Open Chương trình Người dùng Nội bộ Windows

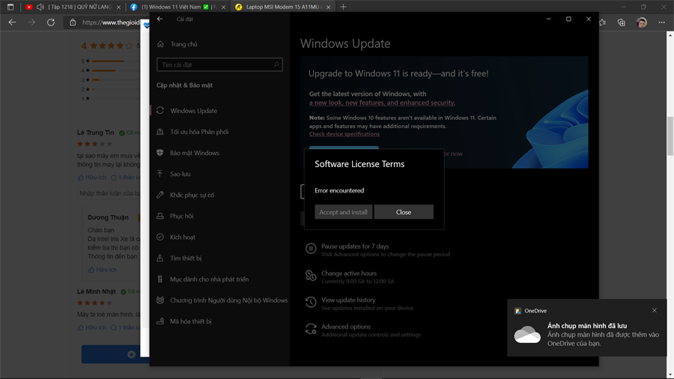pos(228,300)
